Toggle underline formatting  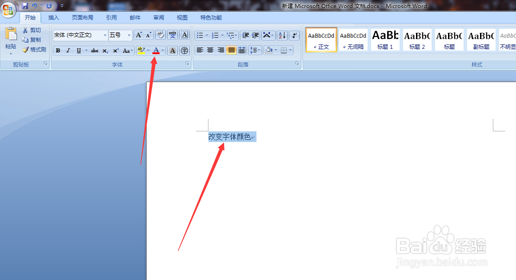(x=79, y=50)
